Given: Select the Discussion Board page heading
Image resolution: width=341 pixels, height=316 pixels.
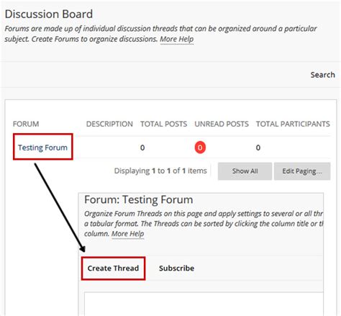Looking at the screenshot, I should coord(49,14).
